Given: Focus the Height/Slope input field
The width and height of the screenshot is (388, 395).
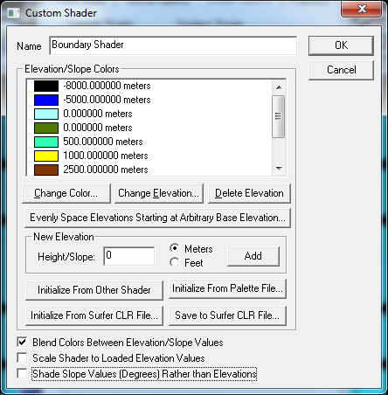Looking at the screenshot, I should pos(129,256).
